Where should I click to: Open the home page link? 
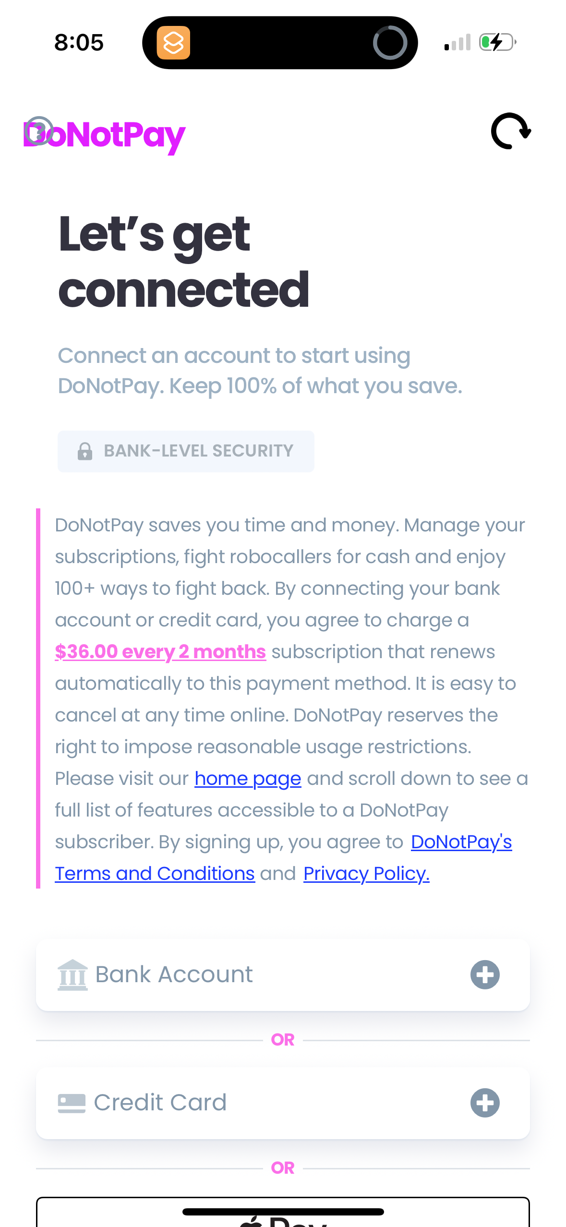[x=247, y=778]
